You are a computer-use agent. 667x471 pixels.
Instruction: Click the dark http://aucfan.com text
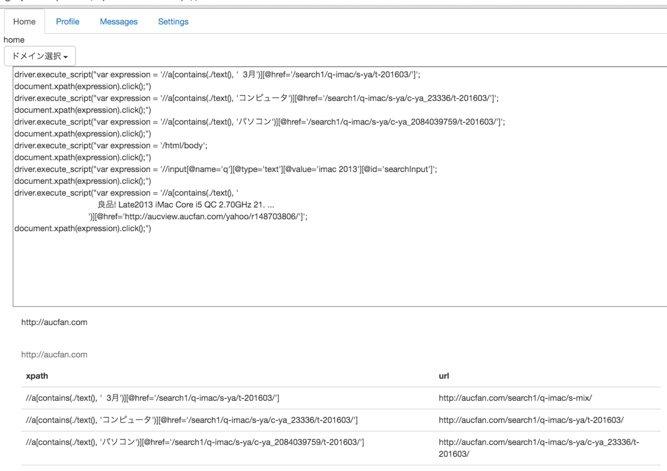pos(54,322)
